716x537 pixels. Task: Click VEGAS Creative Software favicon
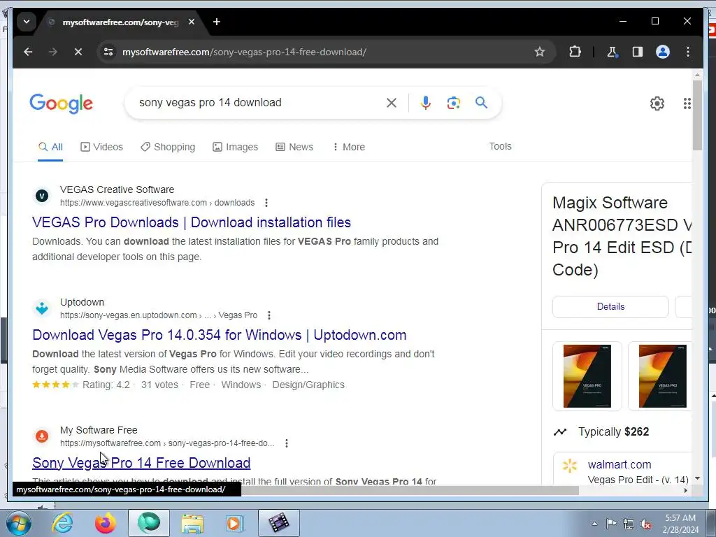(x=42, y=196)
